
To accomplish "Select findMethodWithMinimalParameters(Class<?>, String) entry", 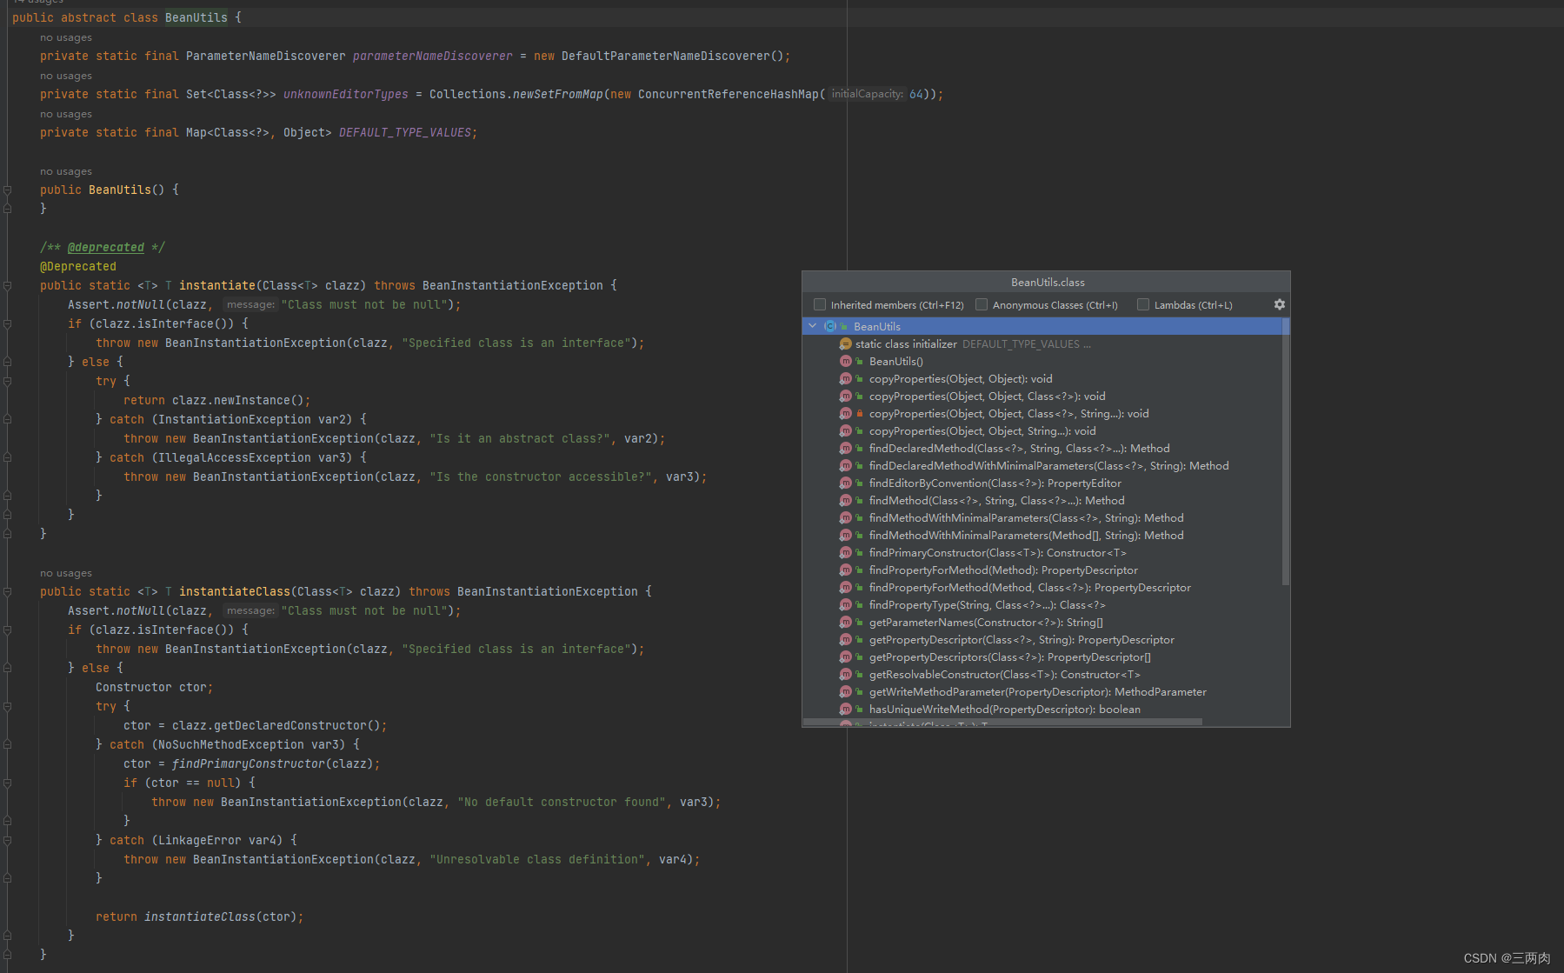I will (x=1042, y=517).
